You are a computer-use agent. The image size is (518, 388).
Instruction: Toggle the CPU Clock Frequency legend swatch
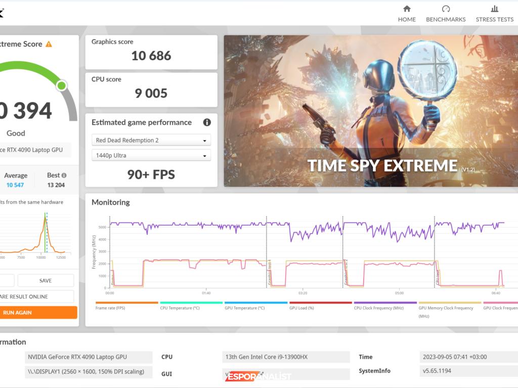coord(385,303)
